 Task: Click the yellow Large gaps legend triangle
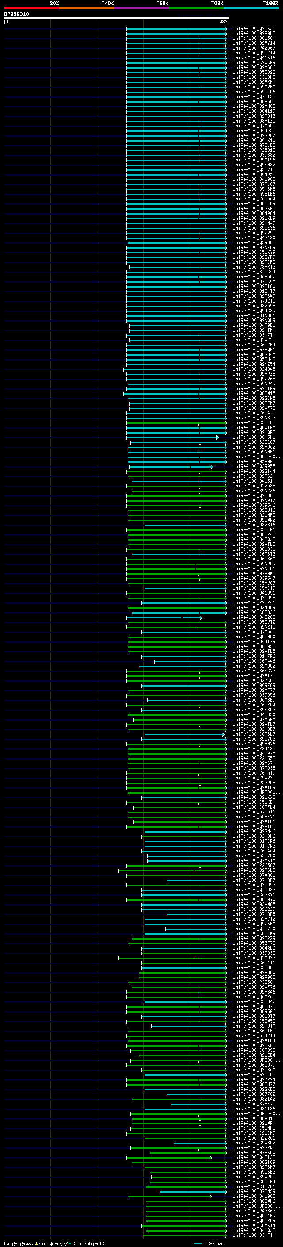[36, 1243]
